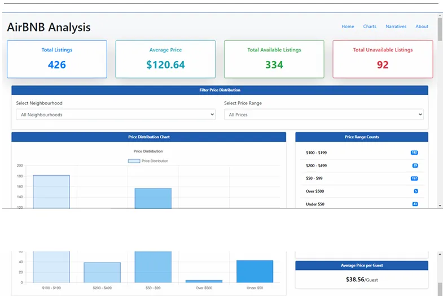Viewport: 443px width, 296px height.
Task: Click the Total Available Listings card
Action: pos(274,59)
